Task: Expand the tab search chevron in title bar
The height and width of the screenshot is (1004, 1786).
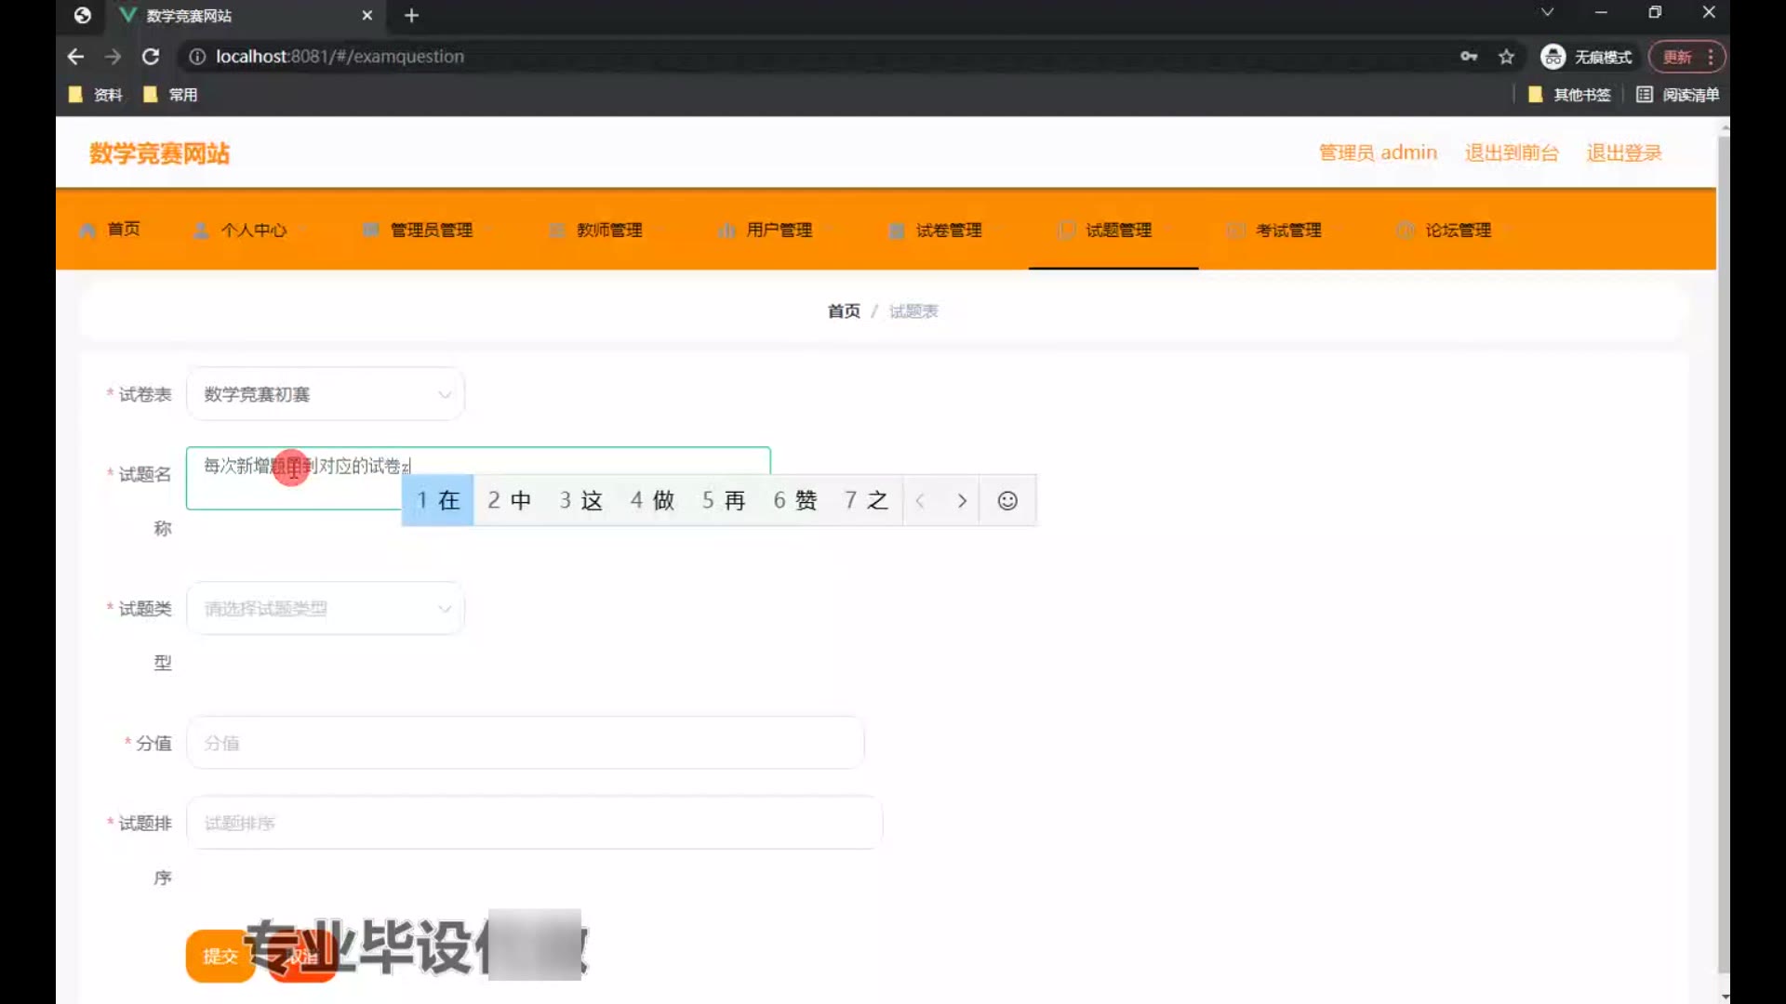Action: [1547, 13]
